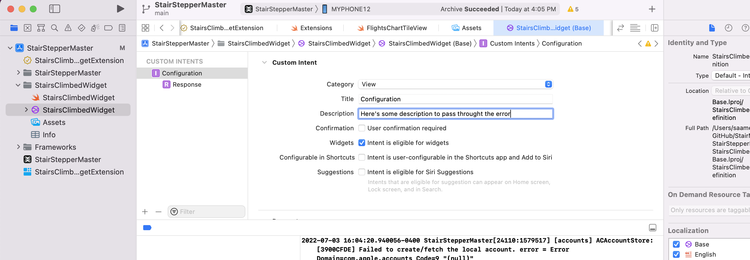Select MYPHONE12 run destination
Viewport: 750px width, 260px height.
347,9
